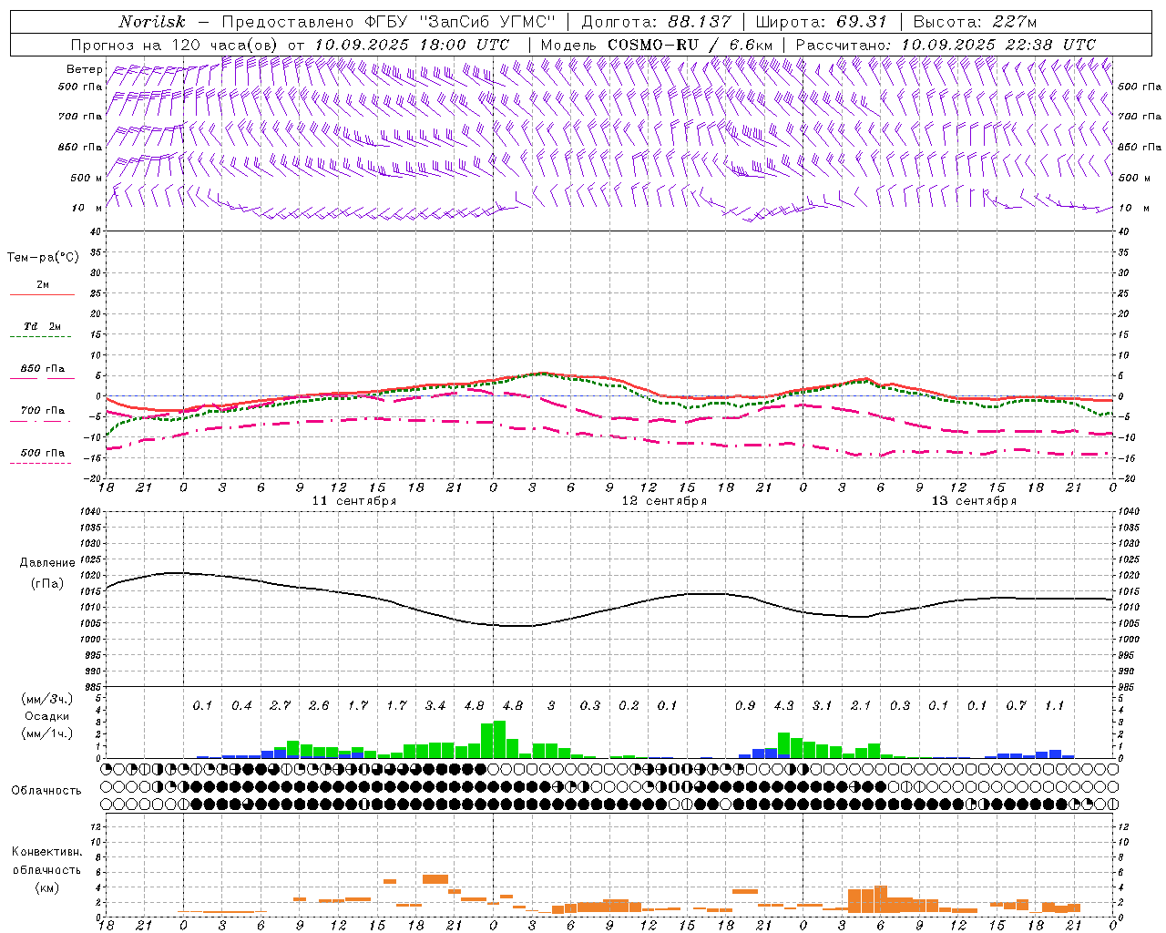The height and width of the screenshot is (933, 1166).
Task: Select the solid-line '2м' temperature legend entry
Action: coord(43,285)
